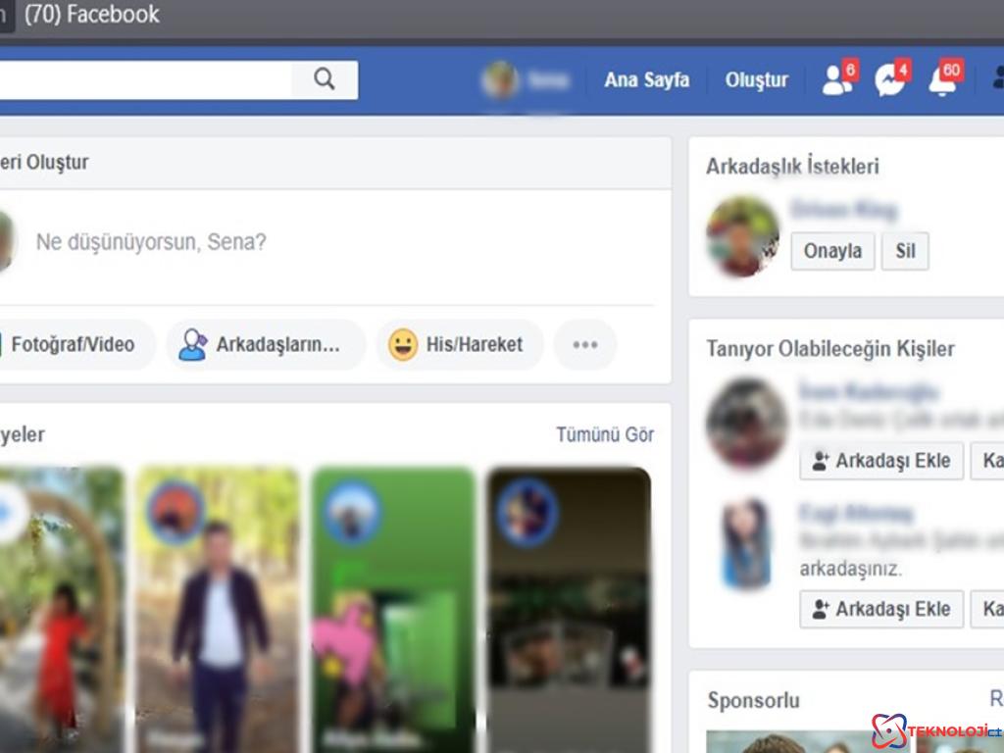Open the Oluştur menu

tap(756, 80)
